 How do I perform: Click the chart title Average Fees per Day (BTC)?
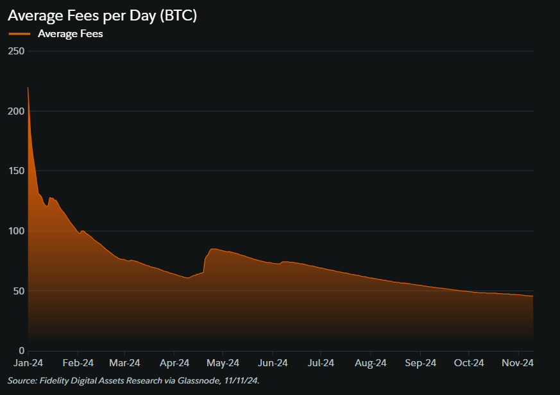(102, 15)
